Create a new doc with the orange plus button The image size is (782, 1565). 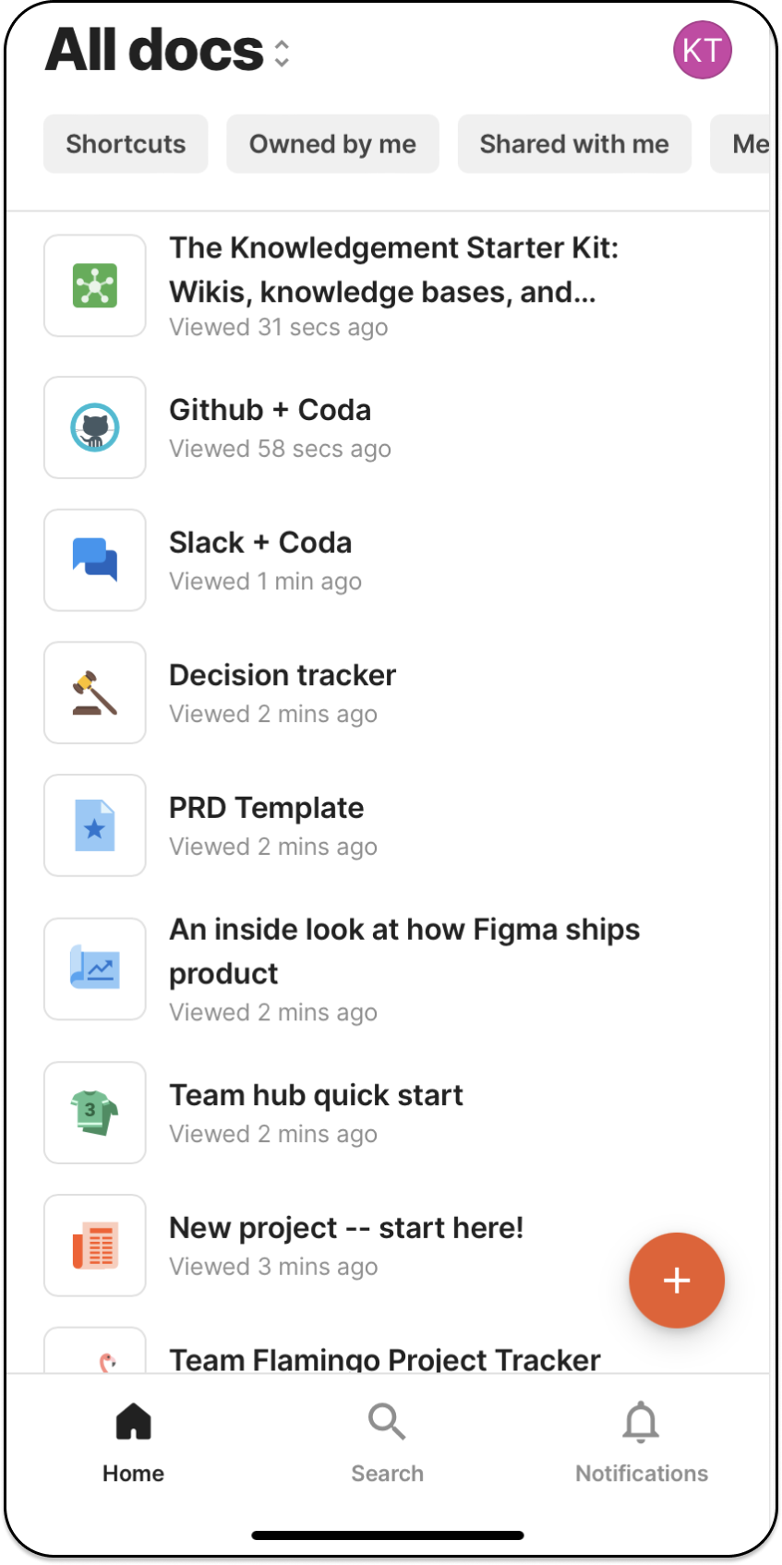click(x=677, y=1280)
